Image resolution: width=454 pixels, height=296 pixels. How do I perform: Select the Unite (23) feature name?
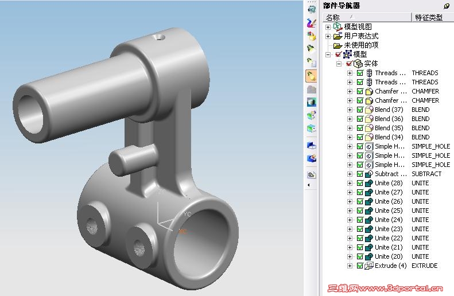389,229
